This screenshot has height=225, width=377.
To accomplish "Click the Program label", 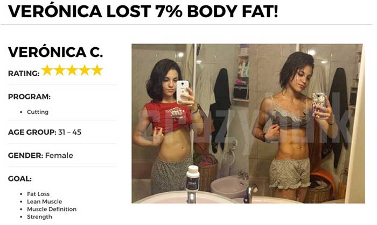I will (29, 97).
